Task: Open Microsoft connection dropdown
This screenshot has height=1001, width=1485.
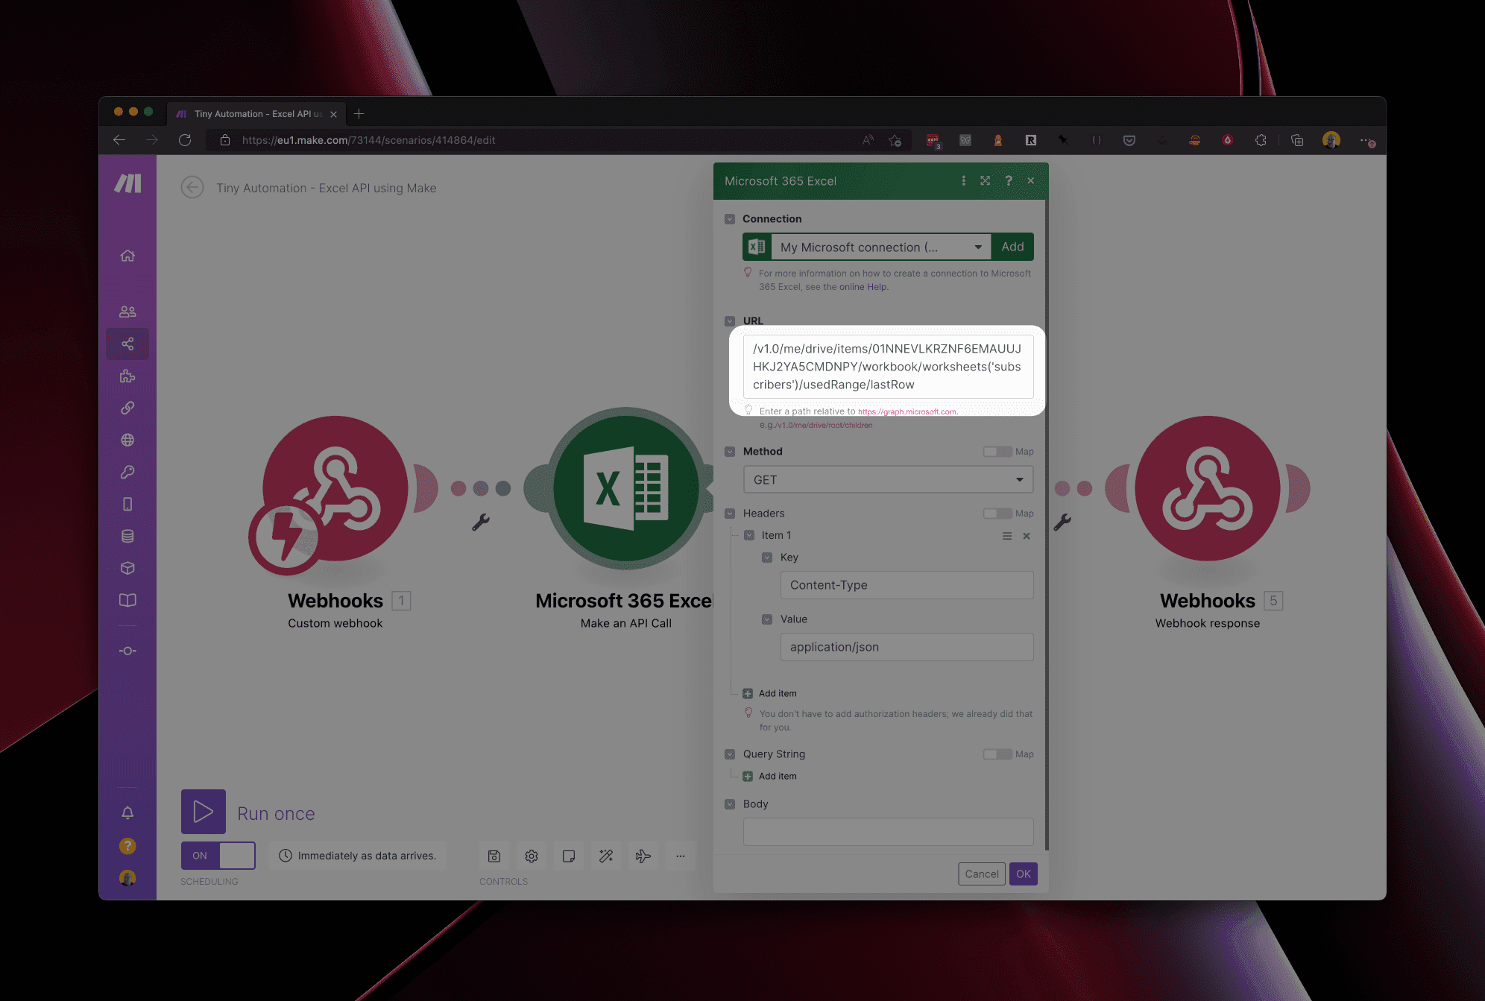Action: [881, 247]
